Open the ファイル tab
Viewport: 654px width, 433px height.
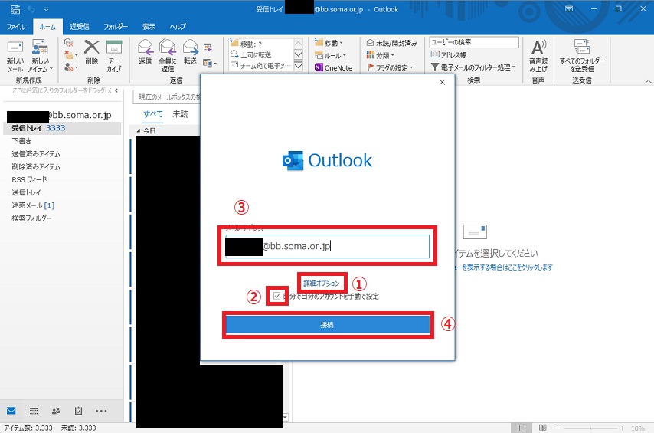[16, 26]
